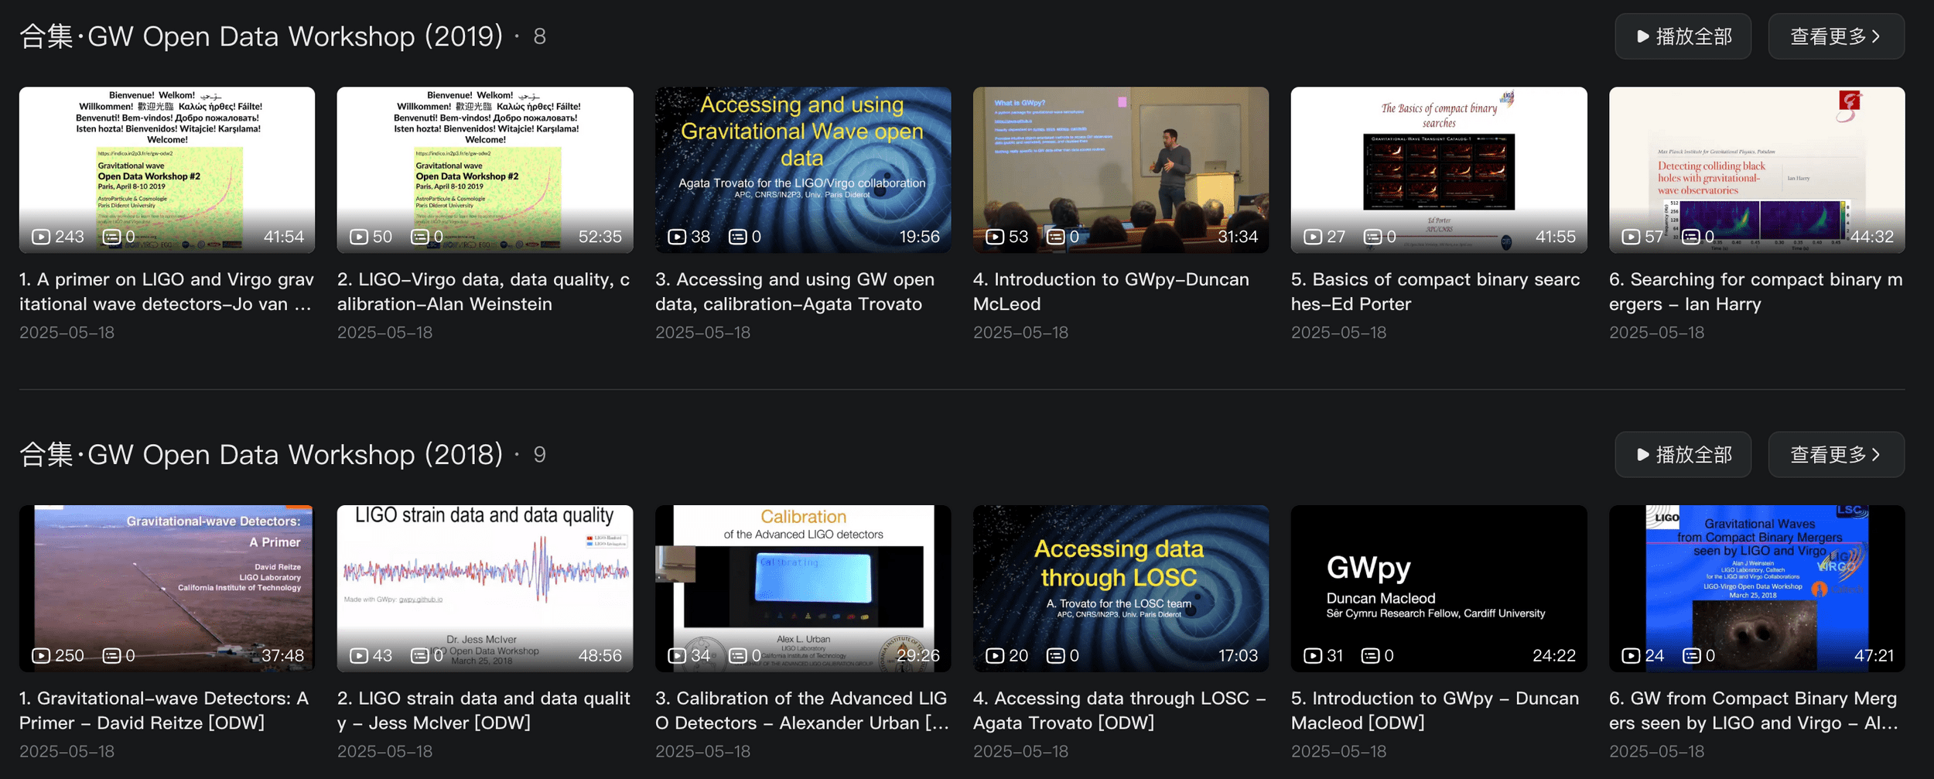Viewport: 1934px width, 779px height.
Task: Open title '2. LIGO-Virgo data, data quality'
Action: click(x=483, y=292)
